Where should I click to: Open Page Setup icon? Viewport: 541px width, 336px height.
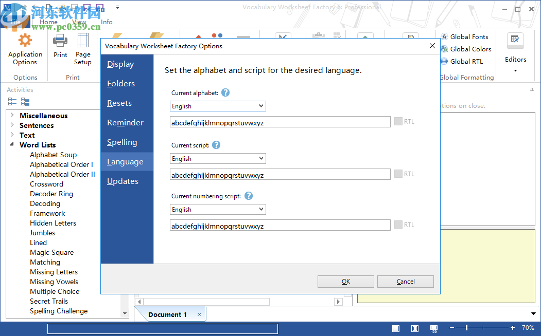(x=83, y=40)
